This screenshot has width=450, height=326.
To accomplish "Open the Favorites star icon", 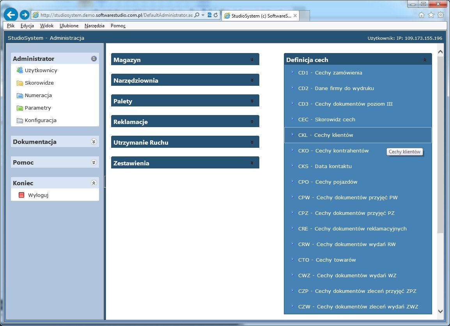I will point(431,15).
